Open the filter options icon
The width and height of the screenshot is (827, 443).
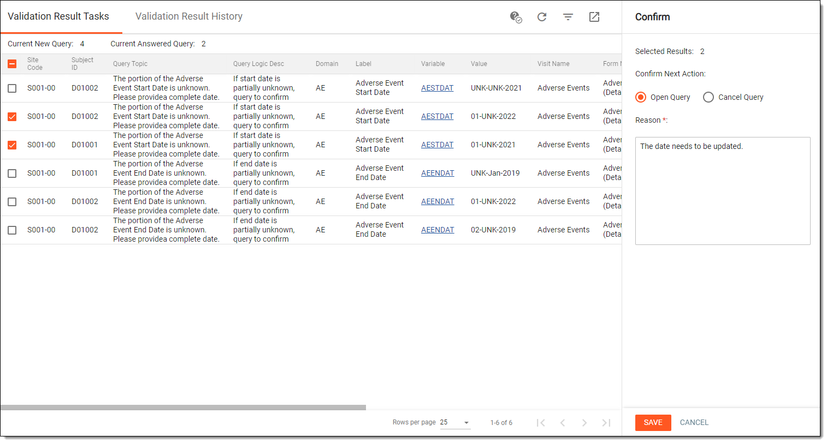pyautogui.click(x=568, y=17)
